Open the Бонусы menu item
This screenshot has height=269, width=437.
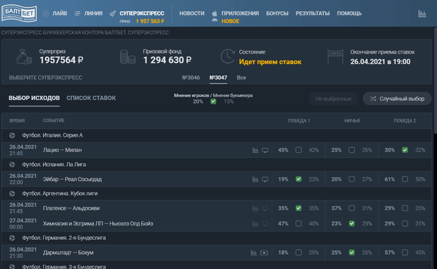[x=277, y=14]
